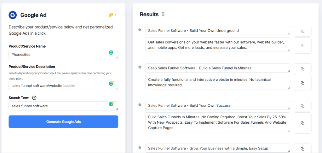Copy the 'Create a fully functional' description

click(x=302, y=83)
